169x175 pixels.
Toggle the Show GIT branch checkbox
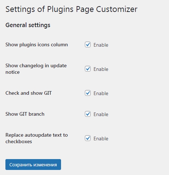coord(88,114)
